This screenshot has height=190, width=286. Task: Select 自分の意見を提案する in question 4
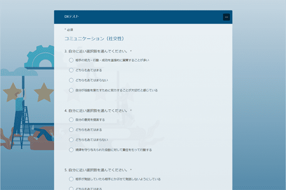click(x=71, y=120)
